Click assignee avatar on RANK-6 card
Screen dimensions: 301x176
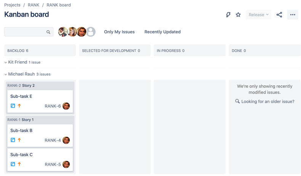[x=66, y=106]
